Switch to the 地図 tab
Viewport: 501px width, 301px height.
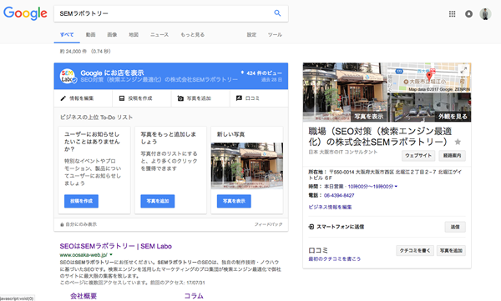134,34
